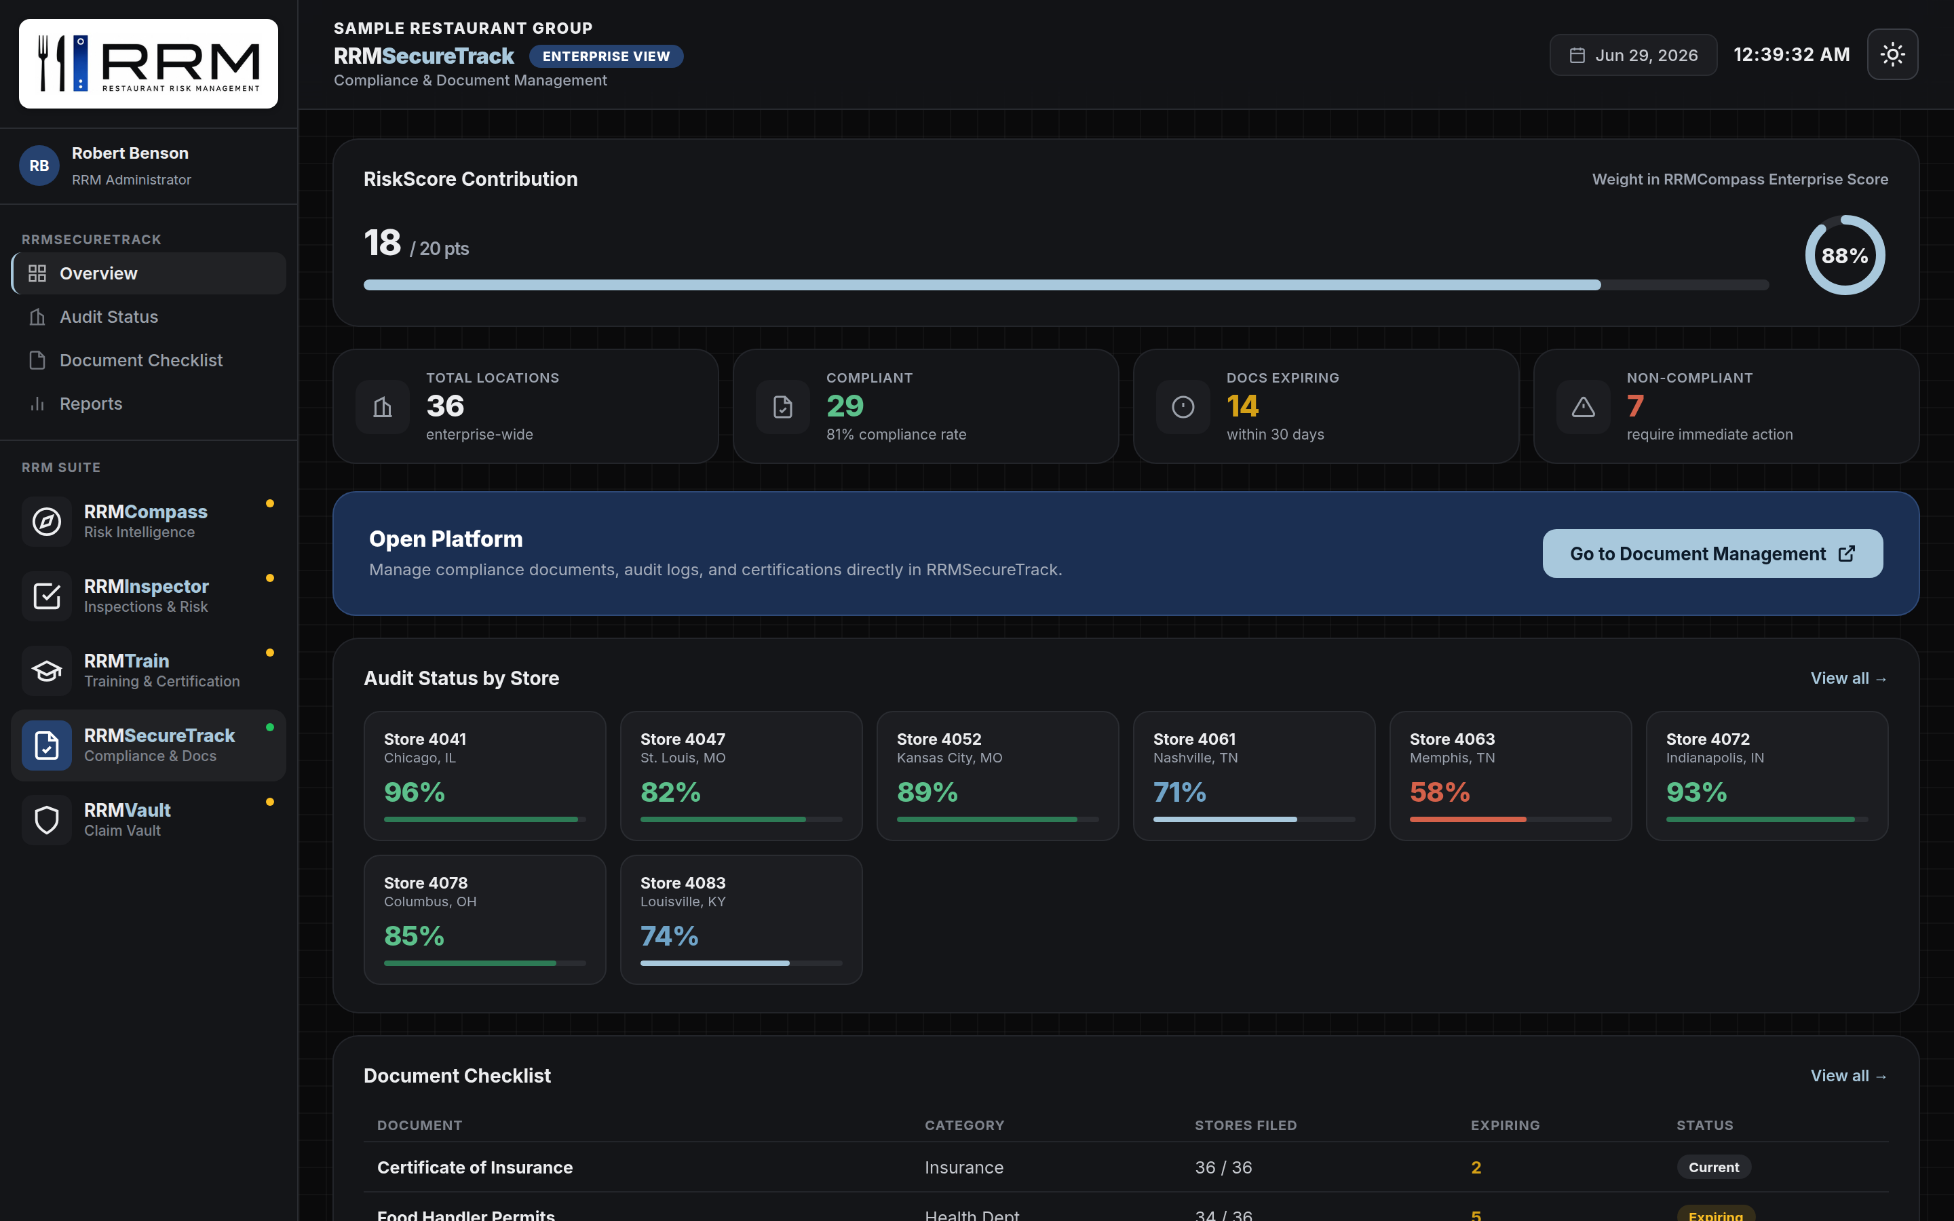Select the RRMSecureTrack document icon
The image size is (1954, 1221).
(x=47, y=745)
